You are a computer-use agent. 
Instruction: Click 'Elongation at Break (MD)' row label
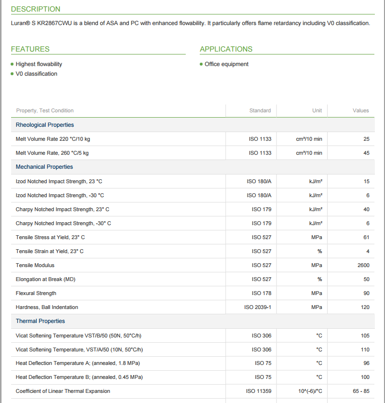(45, 280)
